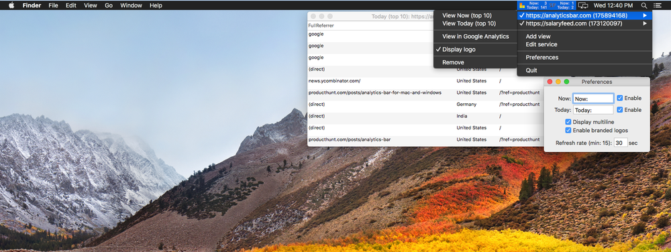671x252 pixels.
Task: Select the producthunt.com/posts/analytics-bar referrer cell
Action: tap(350, 139)
